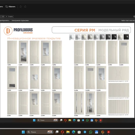Click Telegram in the captured screenshot's taskbar
This screenshot has width=135, height=135.
83,120
